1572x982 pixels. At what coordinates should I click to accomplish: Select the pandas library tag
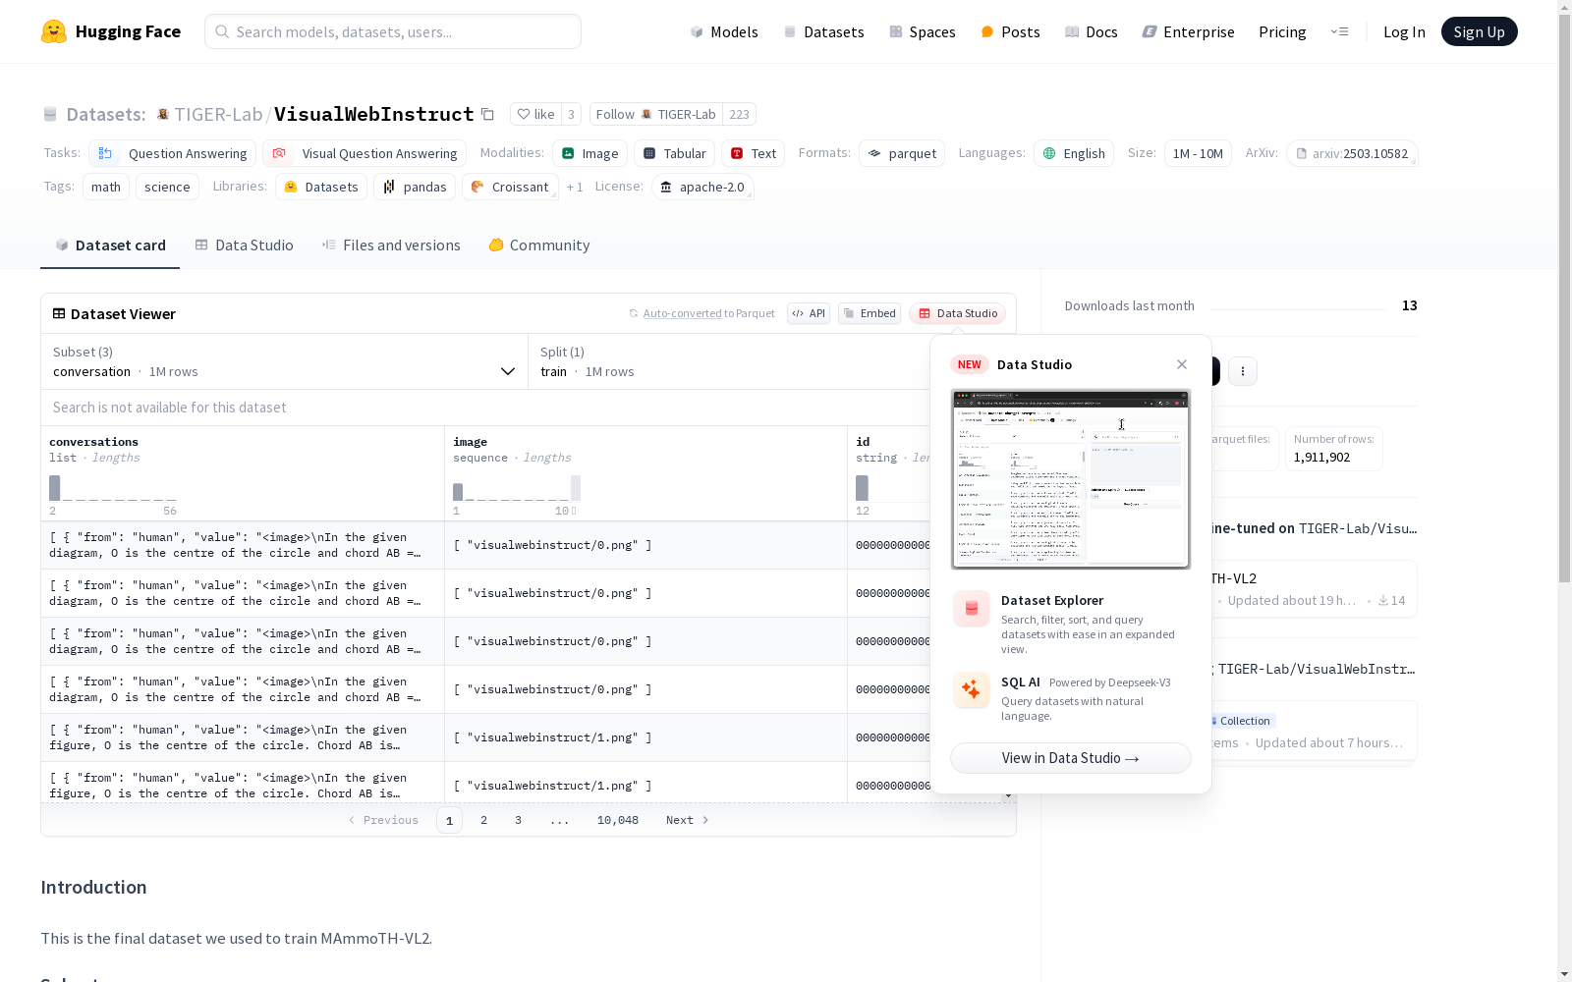(415, 187)
